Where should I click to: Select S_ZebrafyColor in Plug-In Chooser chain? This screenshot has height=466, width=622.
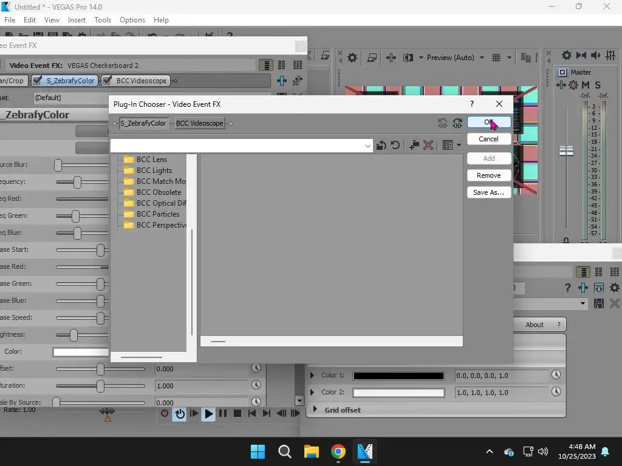[x=143, y=123]
